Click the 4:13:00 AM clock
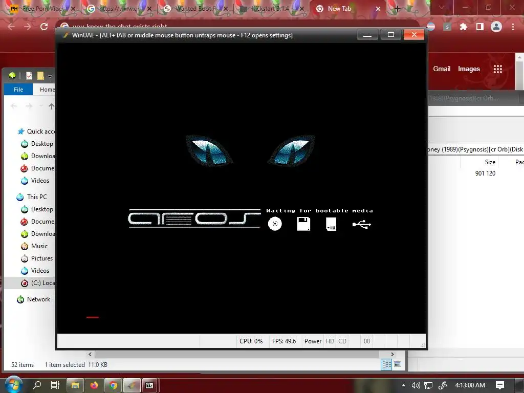This screenshot has height=393, width=524. (x=470, y=385)
